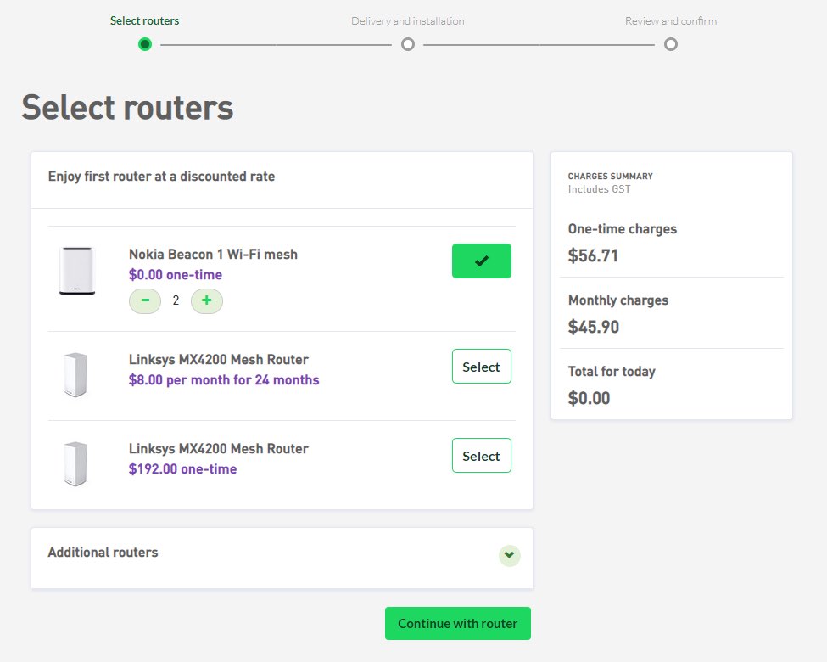Image resolution: width=827 pixels, height=662 pixels.
Task: Click the Review and confirm step circle
Action: [x=671, y=44]
